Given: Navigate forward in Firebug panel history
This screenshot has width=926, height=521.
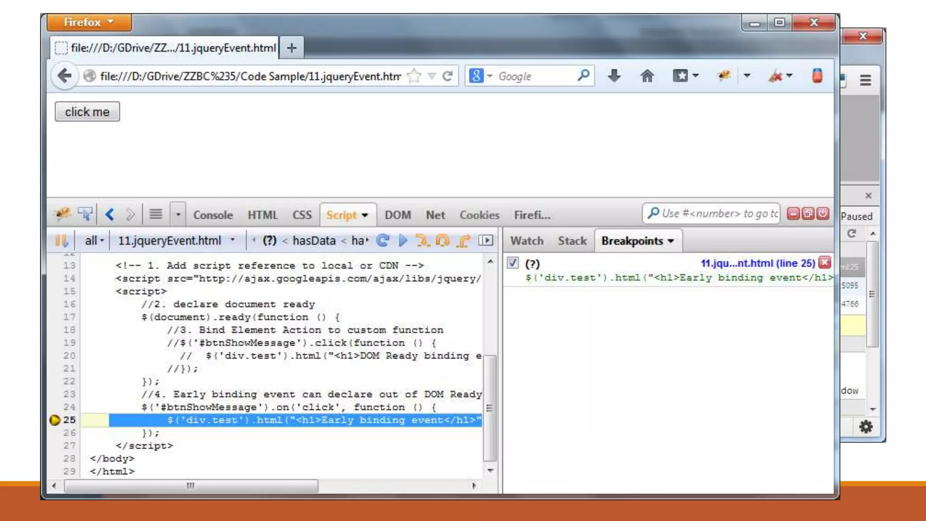Looking at the screenshot, I should 130,214.
